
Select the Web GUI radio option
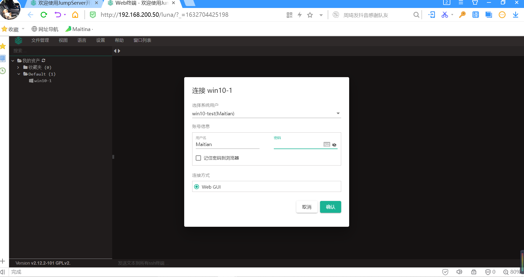coord(197,187)
